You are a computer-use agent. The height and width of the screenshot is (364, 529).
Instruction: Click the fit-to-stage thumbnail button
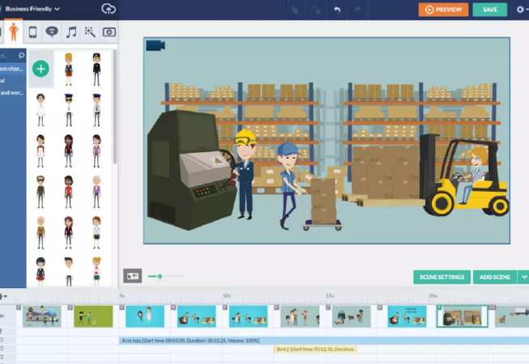click(133, 276)
